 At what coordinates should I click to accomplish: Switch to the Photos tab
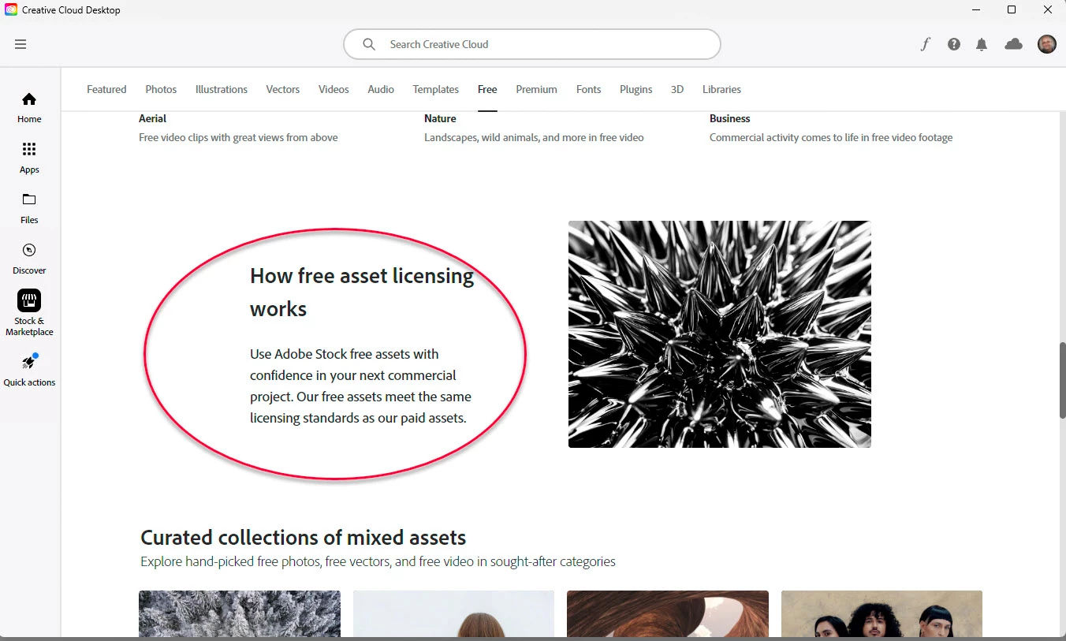[x=161, y=89]
